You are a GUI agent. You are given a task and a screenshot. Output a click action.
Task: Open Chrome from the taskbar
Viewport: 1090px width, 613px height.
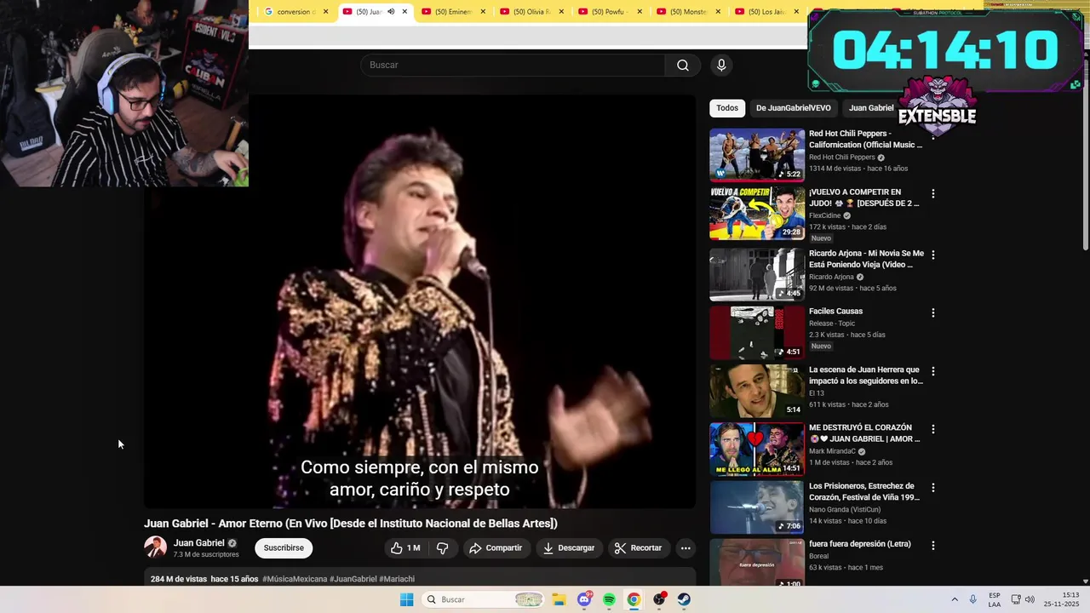pyautogui.click(x=634, y=599)
